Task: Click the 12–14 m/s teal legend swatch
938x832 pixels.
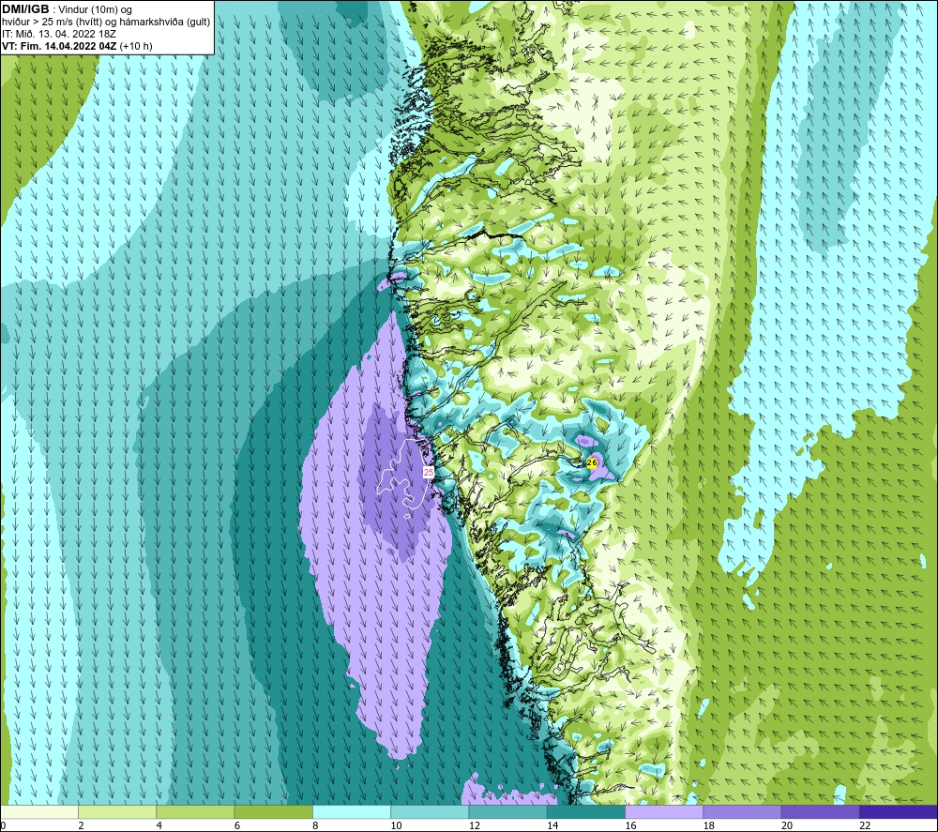Action: point(507,811)
